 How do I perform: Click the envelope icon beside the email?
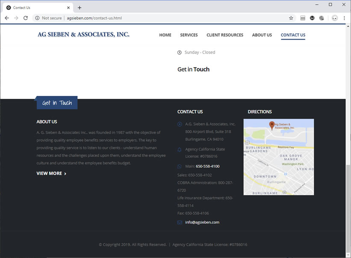180,222
